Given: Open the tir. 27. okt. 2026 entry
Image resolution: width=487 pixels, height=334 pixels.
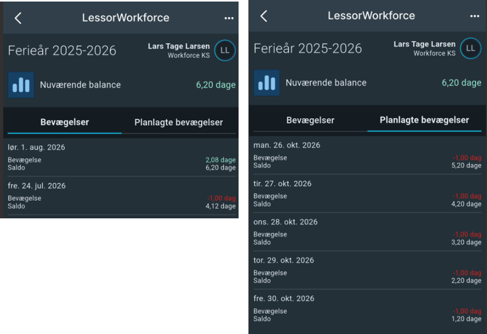Looking at the screenshot, I should [x=367, y=193].
